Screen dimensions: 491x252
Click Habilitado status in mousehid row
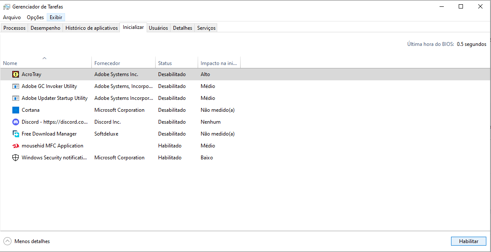click(170, 146)
